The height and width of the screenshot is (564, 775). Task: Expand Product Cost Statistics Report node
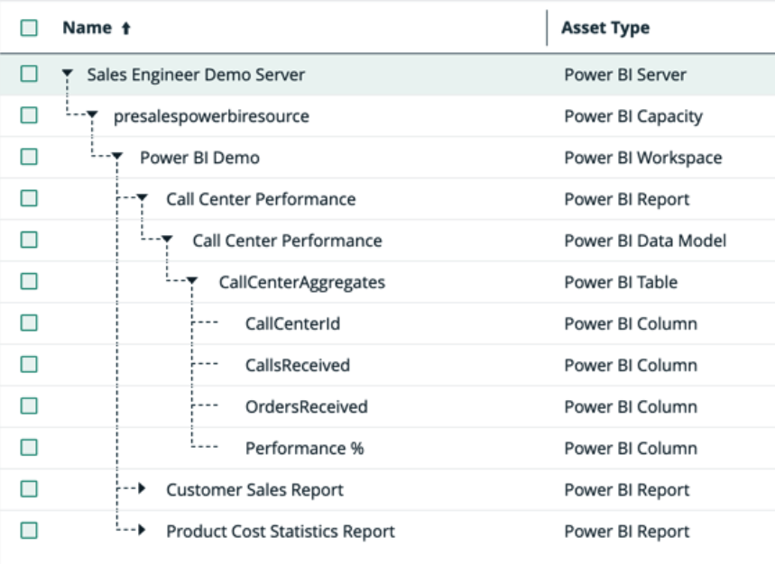click(142, 531)
